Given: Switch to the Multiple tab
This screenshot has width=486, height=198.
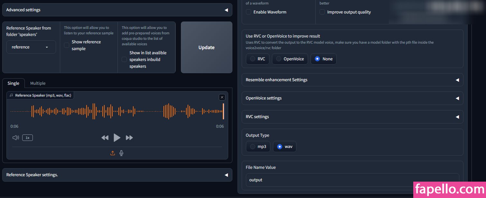Looking at the screenshot, I should point(38,83).
